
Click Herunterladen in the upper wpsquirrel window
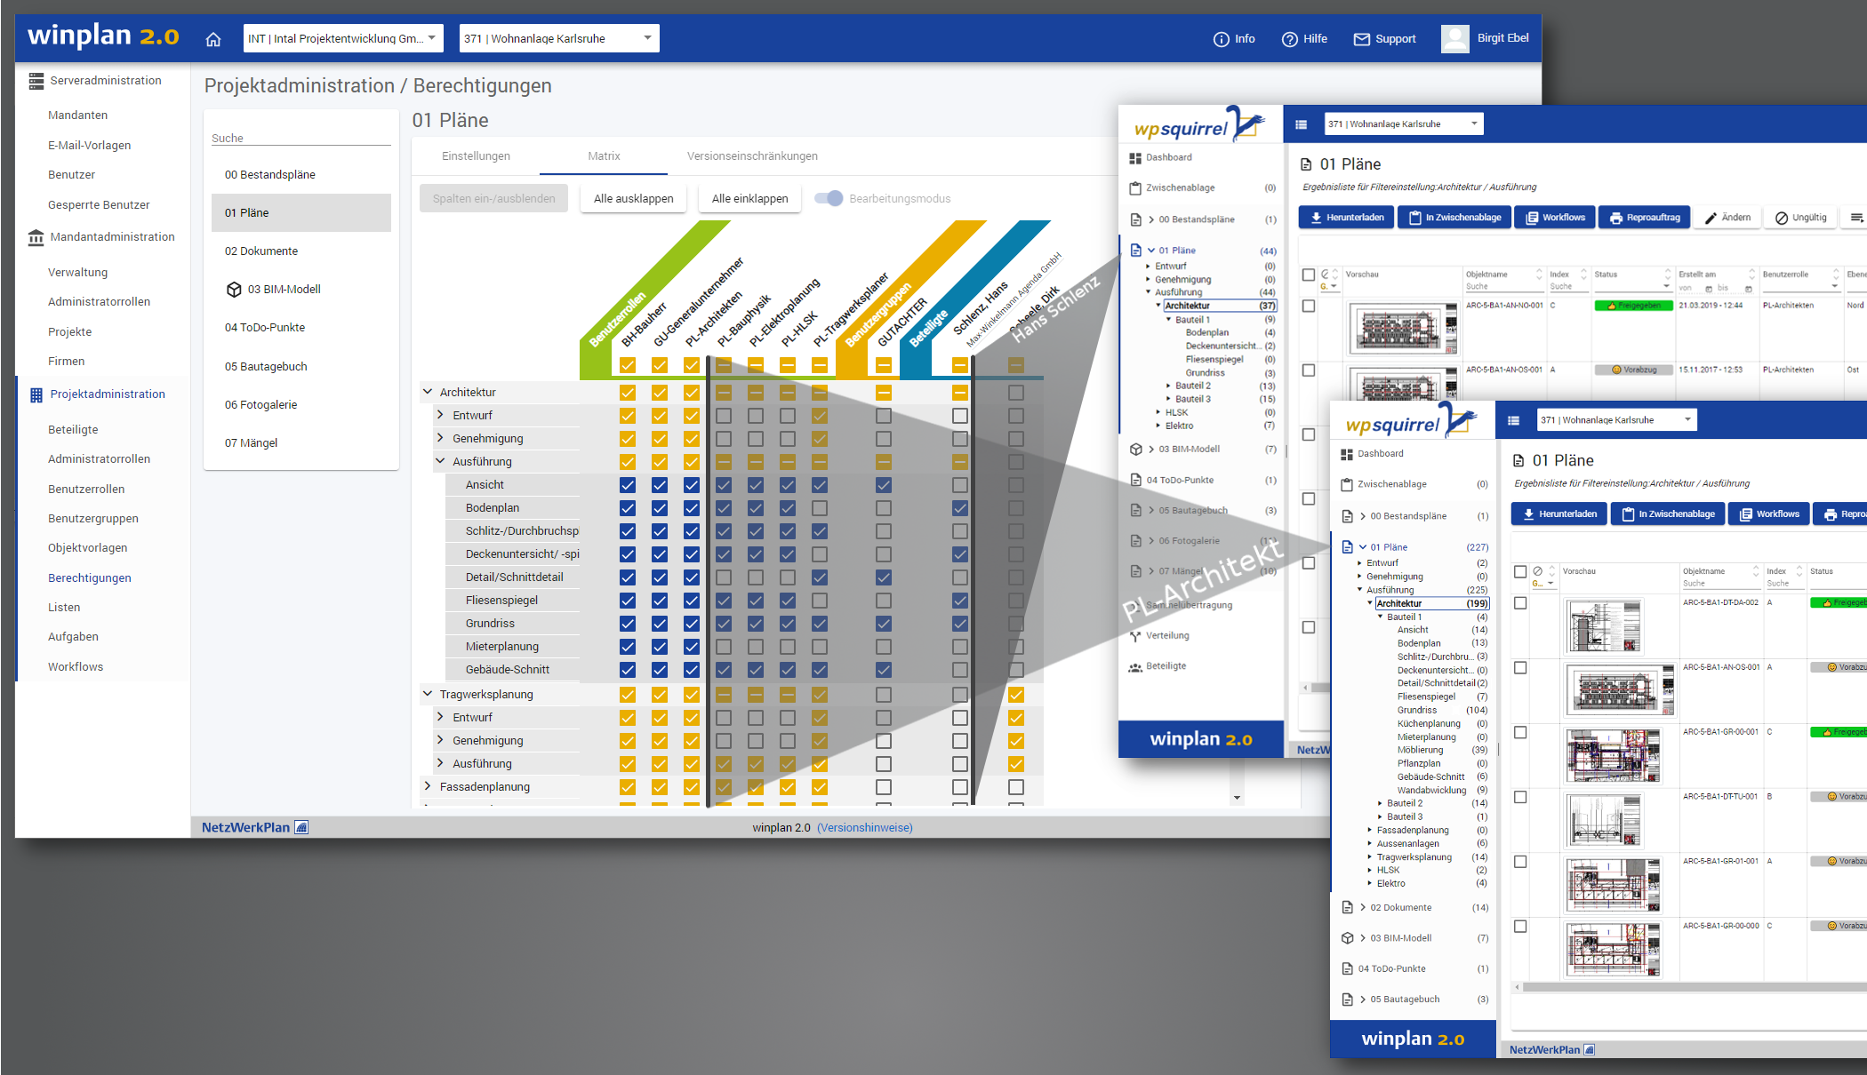click(x=1345, y=218)
